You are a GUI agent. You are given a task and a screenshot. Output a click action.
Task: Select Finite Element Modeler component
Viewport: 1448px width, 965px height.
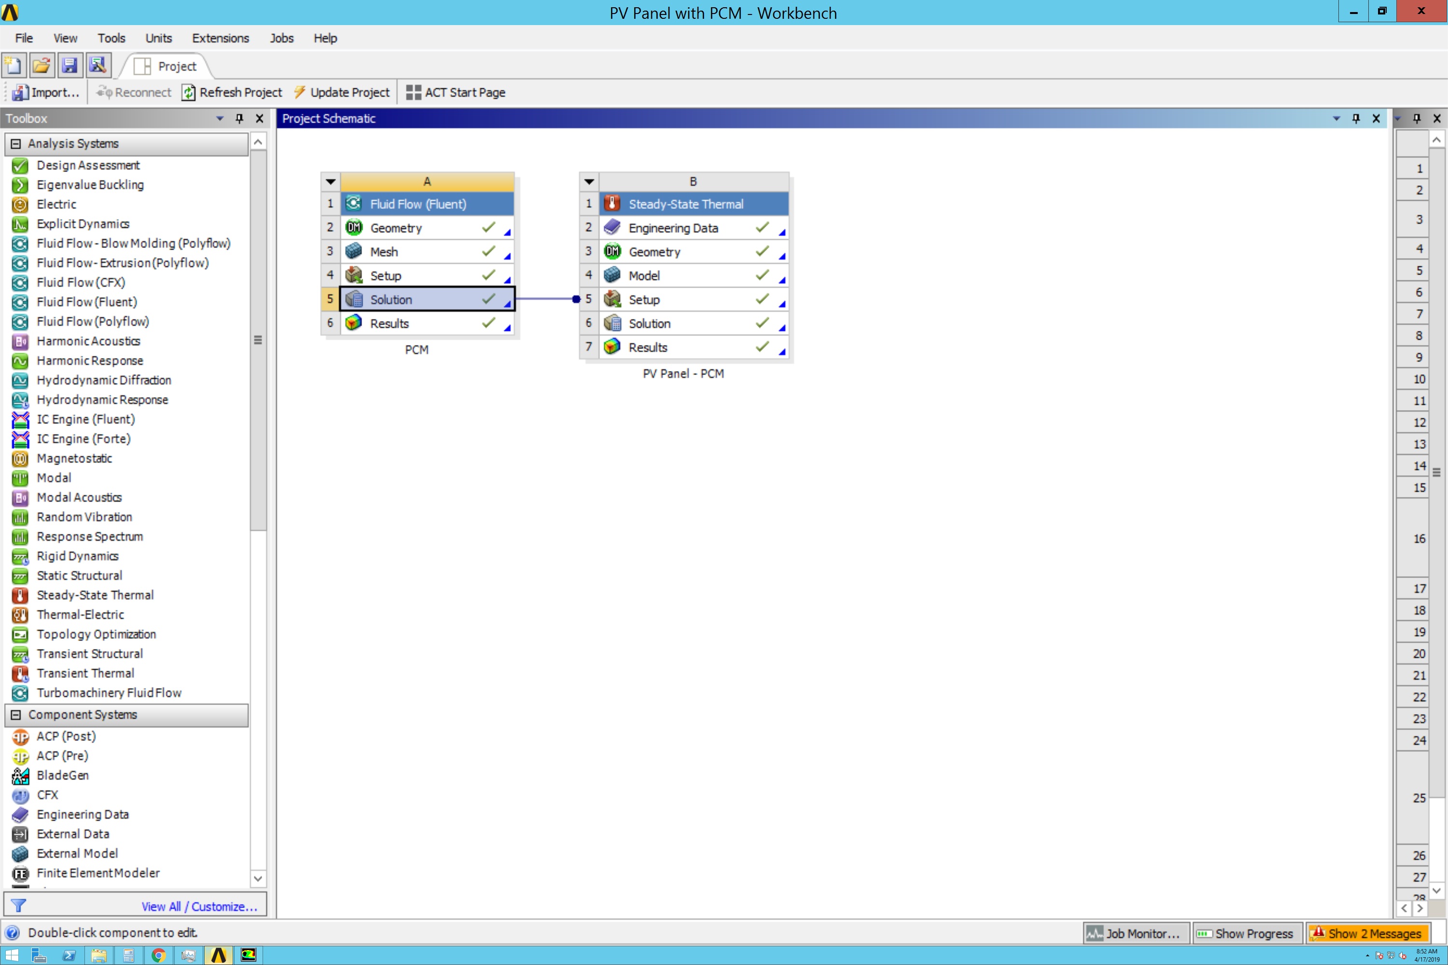coord(98,873)
